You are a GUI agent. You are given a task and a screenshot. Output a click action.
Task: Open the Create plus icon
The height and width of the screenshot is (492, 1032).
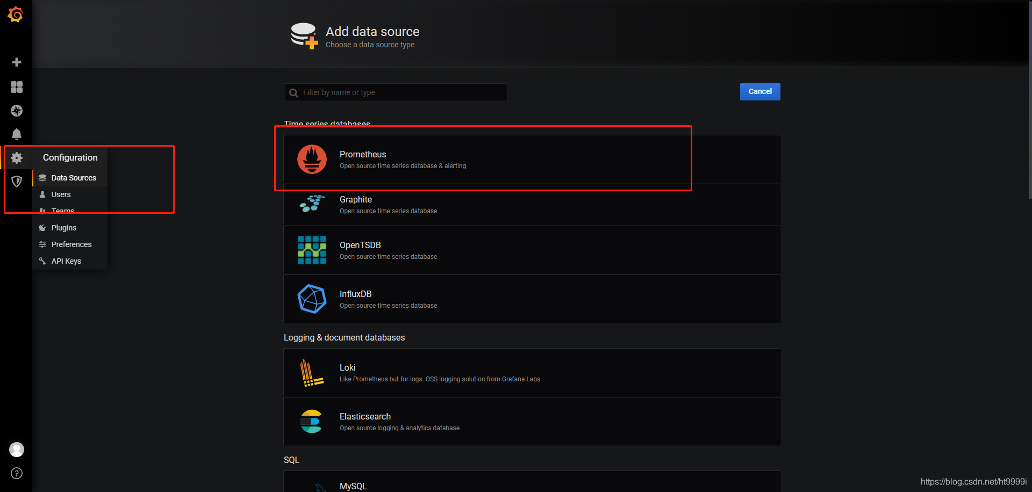(17, 62)
